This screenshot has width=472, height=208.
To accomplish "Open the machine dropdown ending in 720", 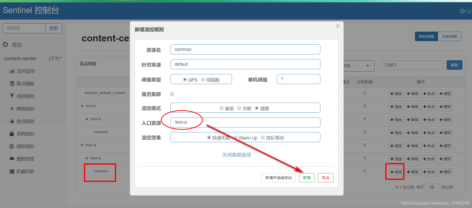I will (359, 66).
